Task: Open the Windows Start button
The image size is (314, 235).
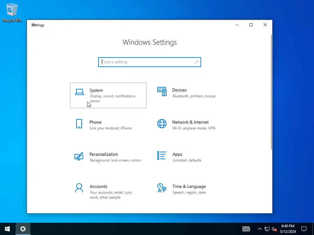Action: pos(7,229)
